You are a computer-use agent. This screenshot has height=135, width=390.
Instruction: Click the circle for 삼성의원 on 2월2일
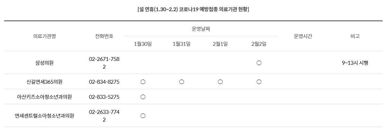point(259,63)
